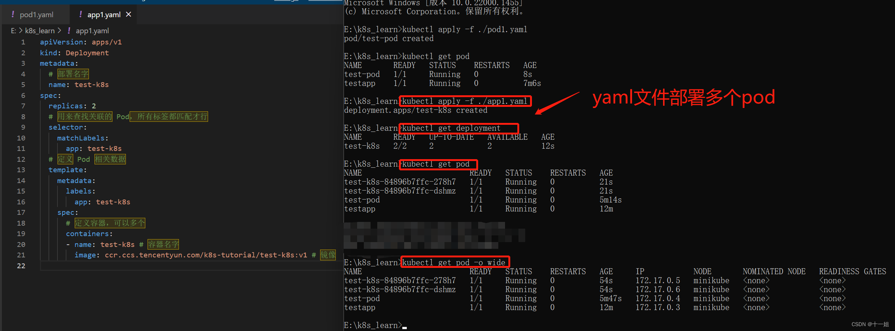Click the 定义容器 comment on line 18
The height and width of the screenshot is (331, 895).
coord(110,223)
